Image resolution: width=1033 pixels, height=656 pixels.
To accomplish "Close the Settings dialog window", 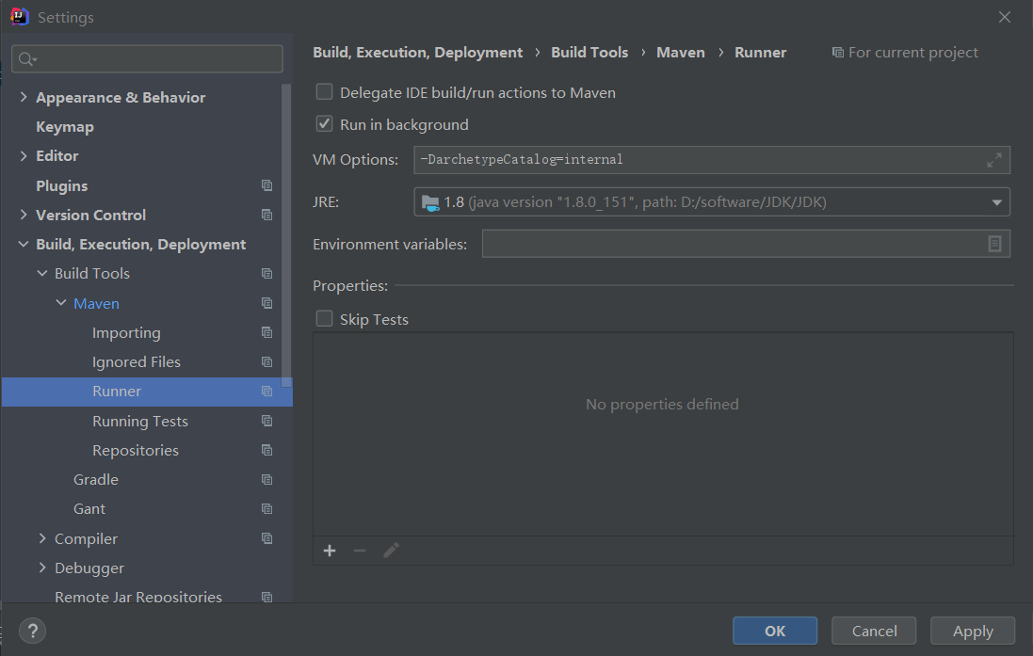I will pyautogui.click(x=1004, y=17).
